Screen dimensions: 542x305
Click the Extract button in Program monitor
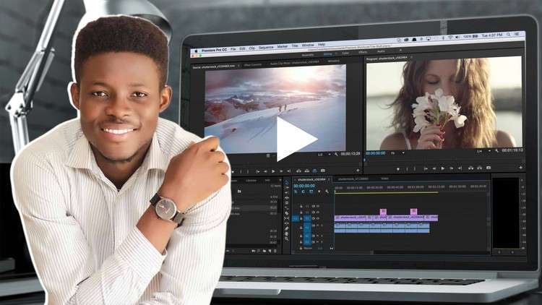tap(479, 168)
